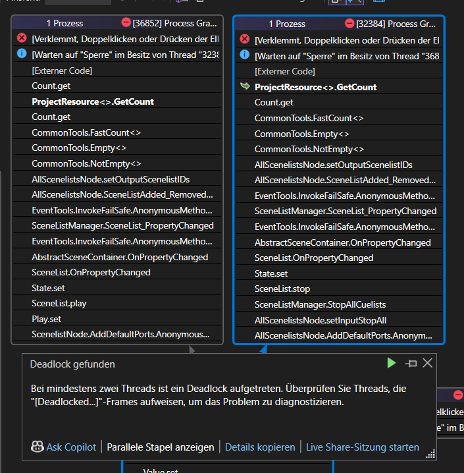Select SceneList.stop frame in right stack

pos(282,289)
